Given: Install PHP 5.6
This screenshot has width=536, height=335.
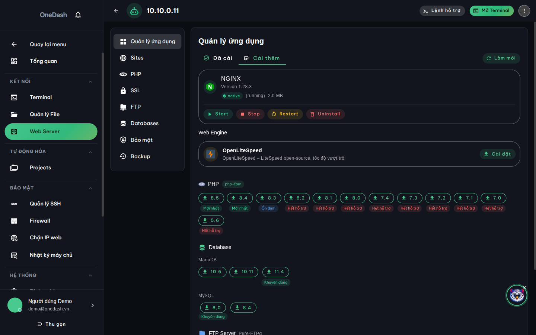Looking at the screenshot, I should click(211, 220).
